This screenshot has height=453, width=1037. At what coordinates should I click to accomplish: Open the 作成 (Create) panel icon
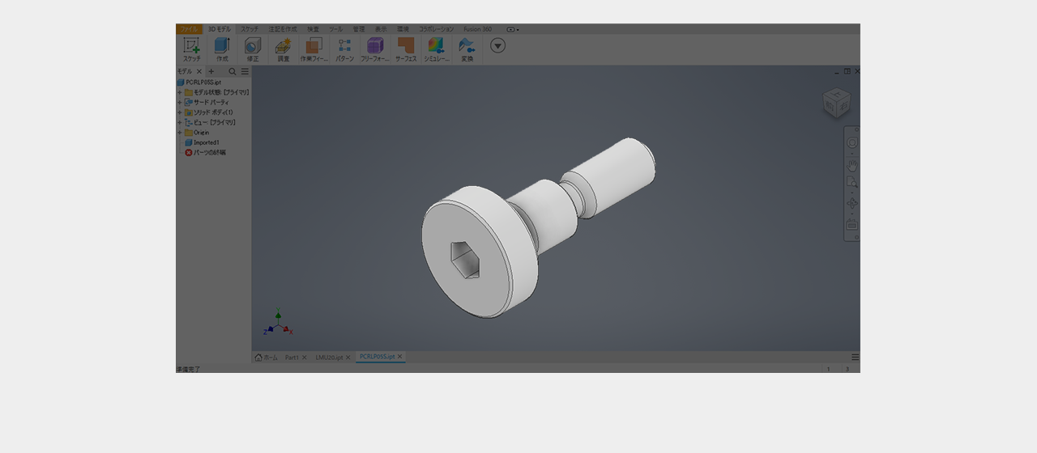tap(222, 46)
